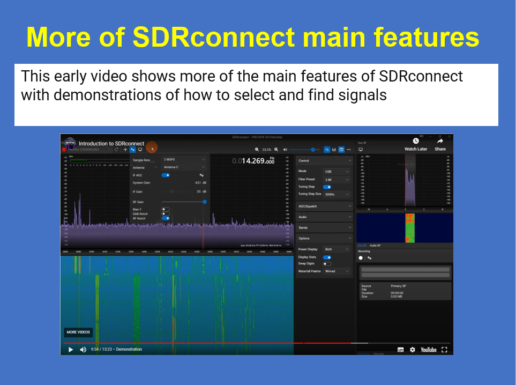516x385 pixels.
Task: Open the display monitor icon in main toolbar
Action: pyautogui.click(x=140, y=150)
